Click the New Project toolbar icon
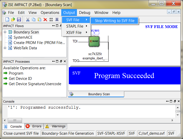183x139 pixels. click(x=7, y=19)
